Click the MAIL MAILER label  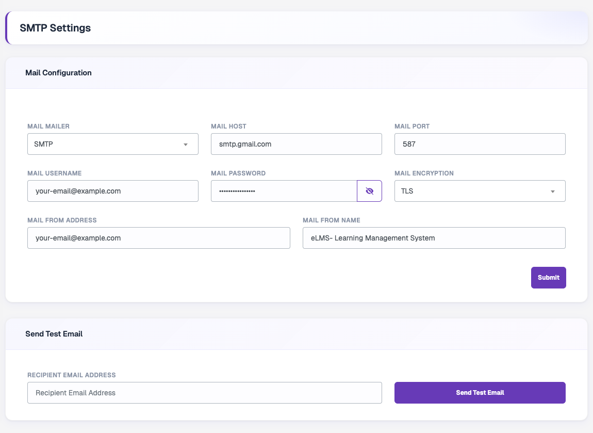48,126
